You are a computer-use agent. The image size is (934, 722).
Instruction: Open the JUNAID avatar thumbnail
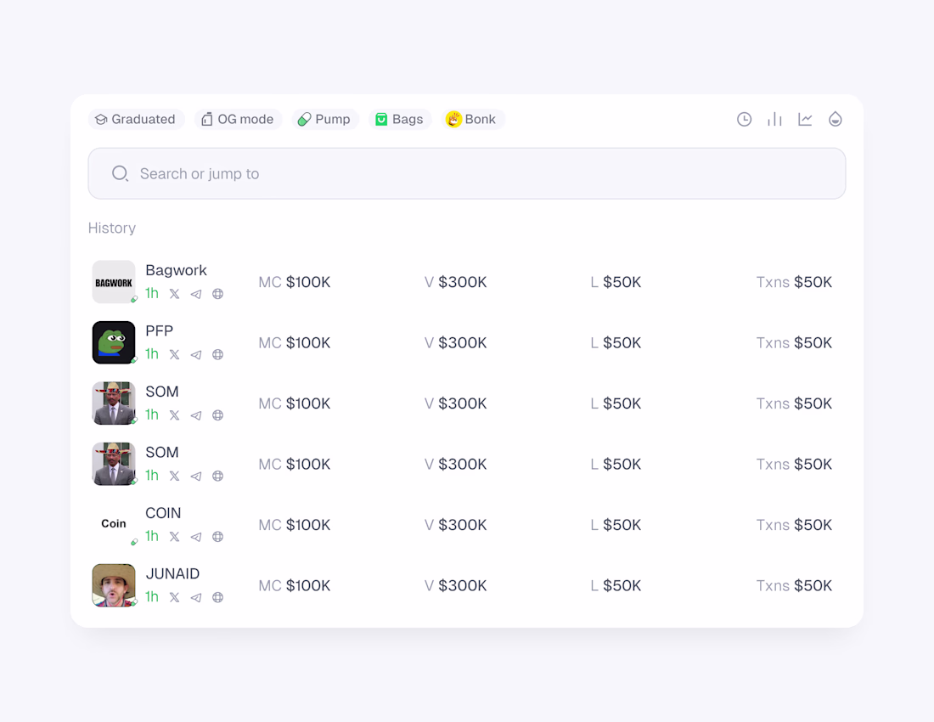(114, 585)
